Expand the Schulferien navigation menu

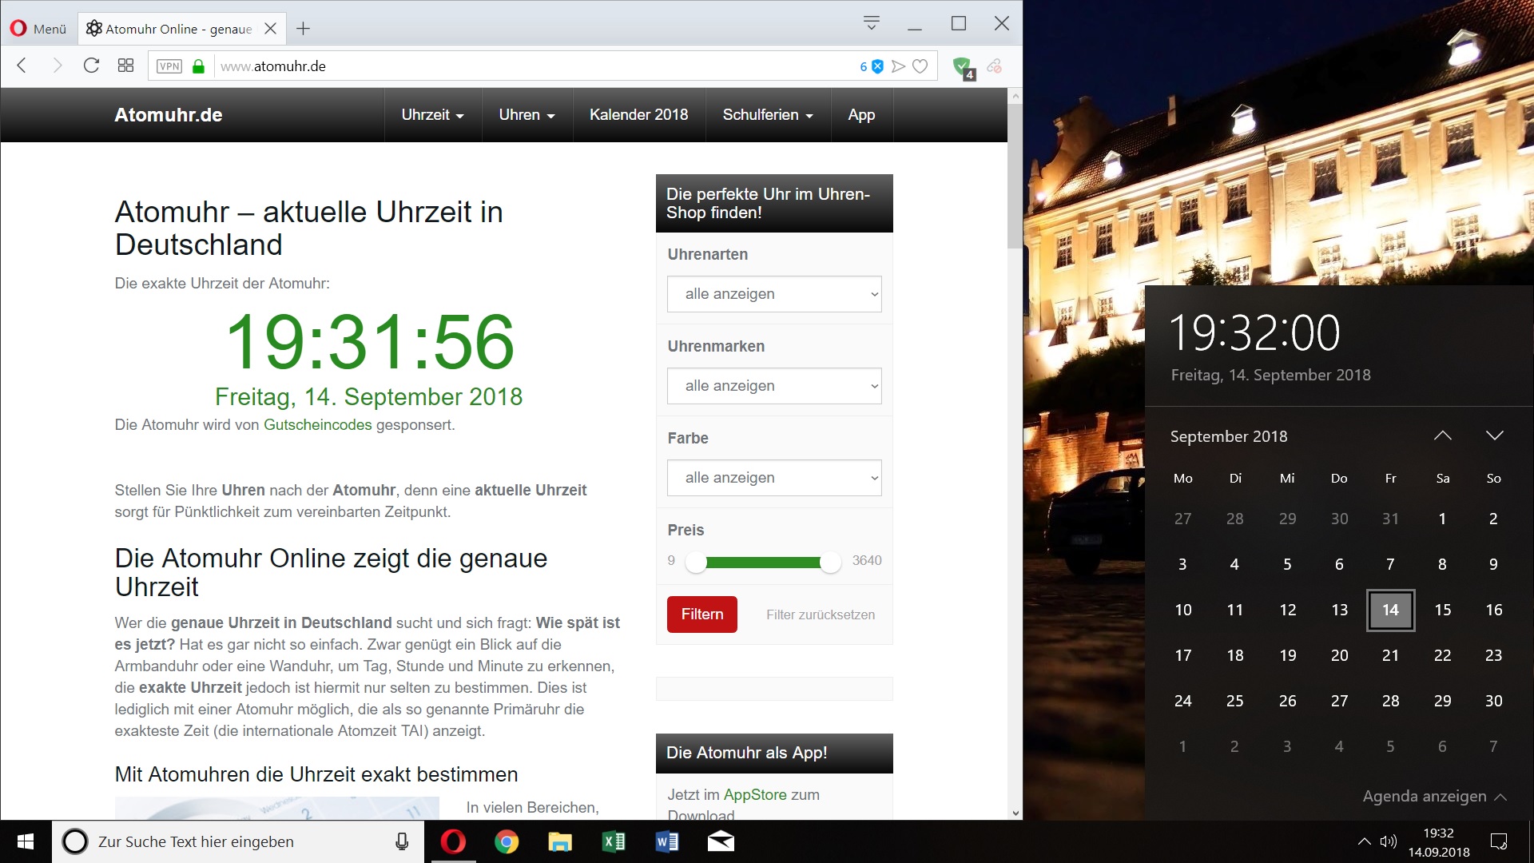click(768, 115)
